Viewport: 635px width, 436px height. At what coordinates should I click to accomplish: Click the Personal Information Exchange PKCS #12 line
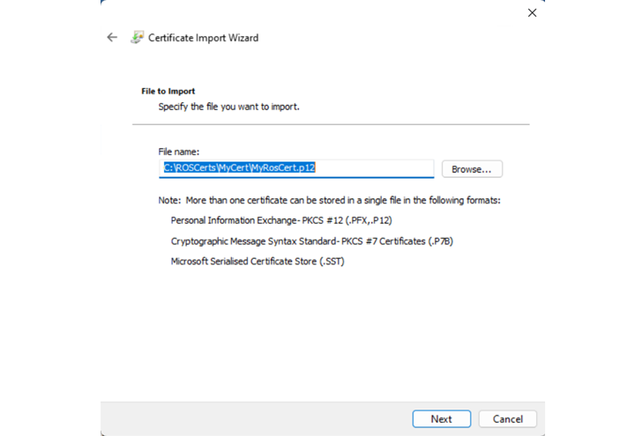[x=280, y=220]
